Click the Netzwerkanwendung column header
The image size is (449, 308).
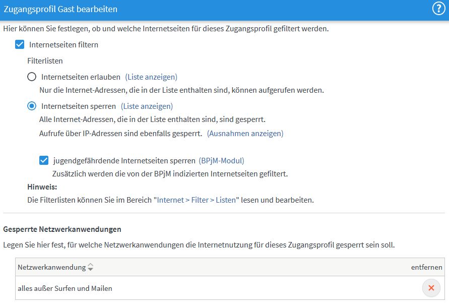(52, 267)
